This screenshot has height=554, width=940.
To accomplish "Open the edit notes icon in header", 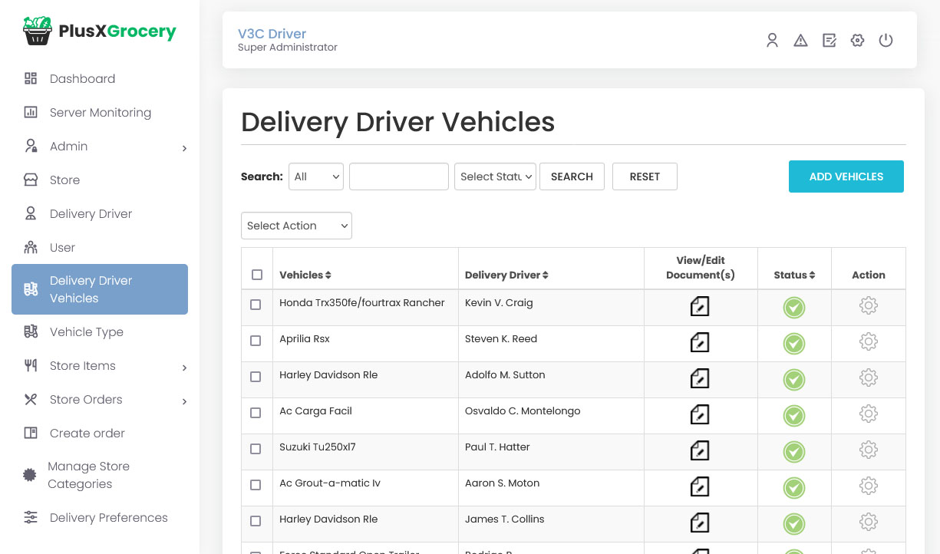I will pos(829,41).
